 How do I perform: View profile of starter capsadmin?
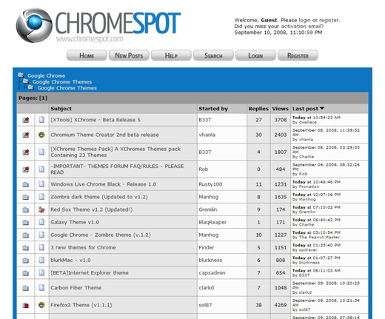click(x=212, y=273)
